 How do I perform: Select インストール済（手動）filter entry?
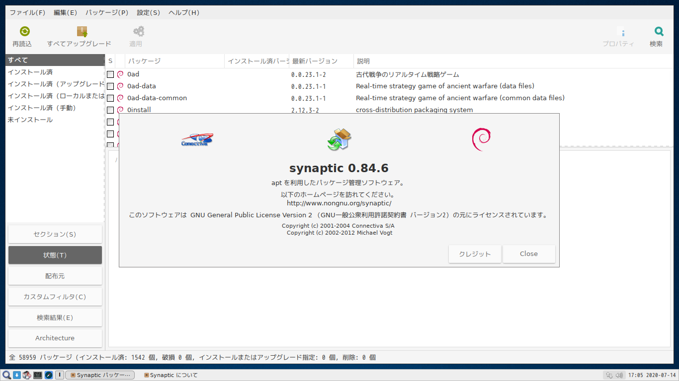tap(55, 108)
